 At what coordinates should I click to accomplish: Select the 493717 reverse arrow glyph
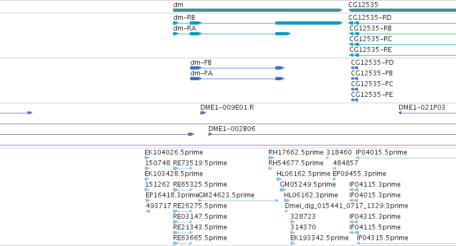(x=148, y=211)
